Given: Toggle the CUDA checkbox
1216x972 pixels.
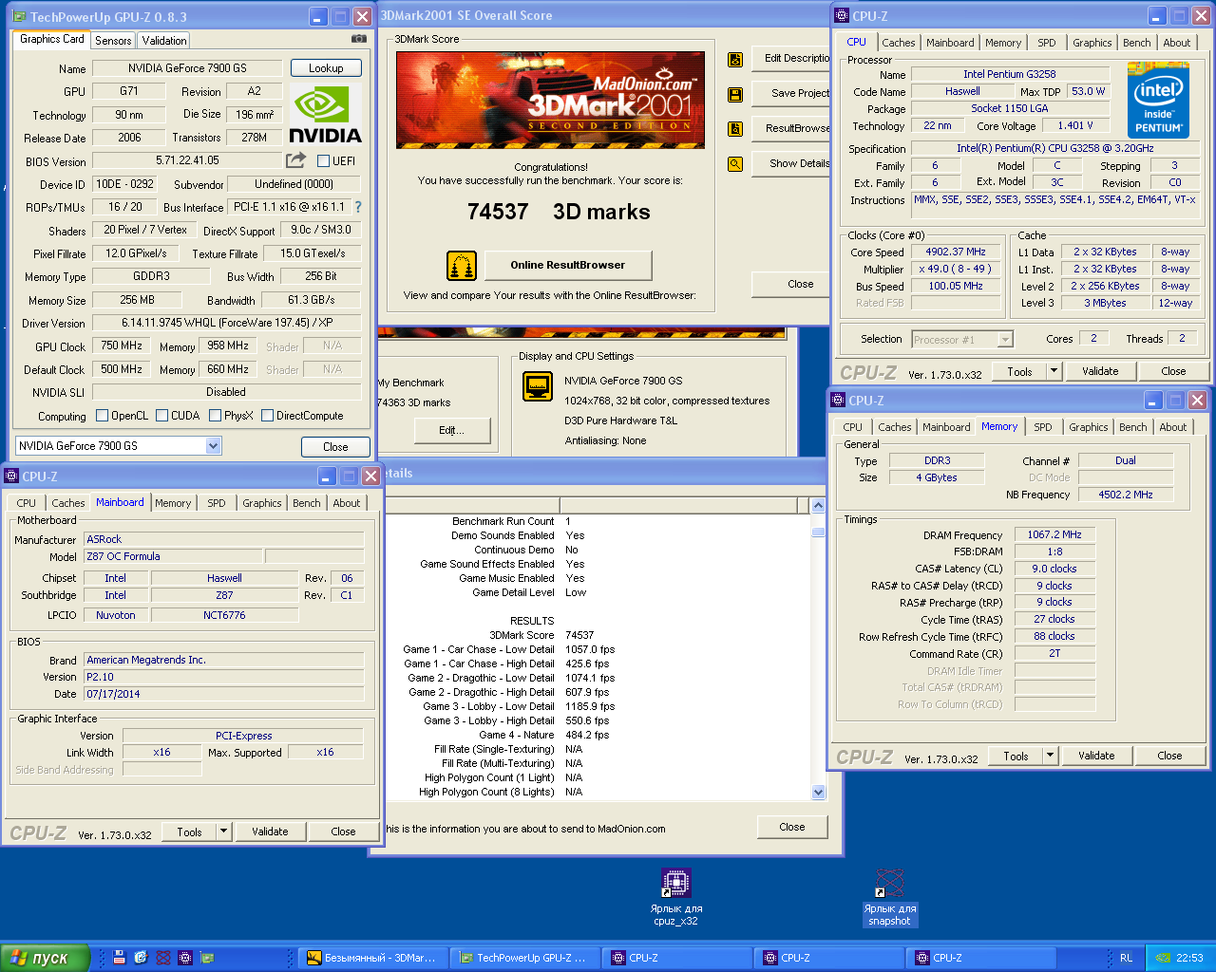Looking at the screenshot, I should coord(162,416).
